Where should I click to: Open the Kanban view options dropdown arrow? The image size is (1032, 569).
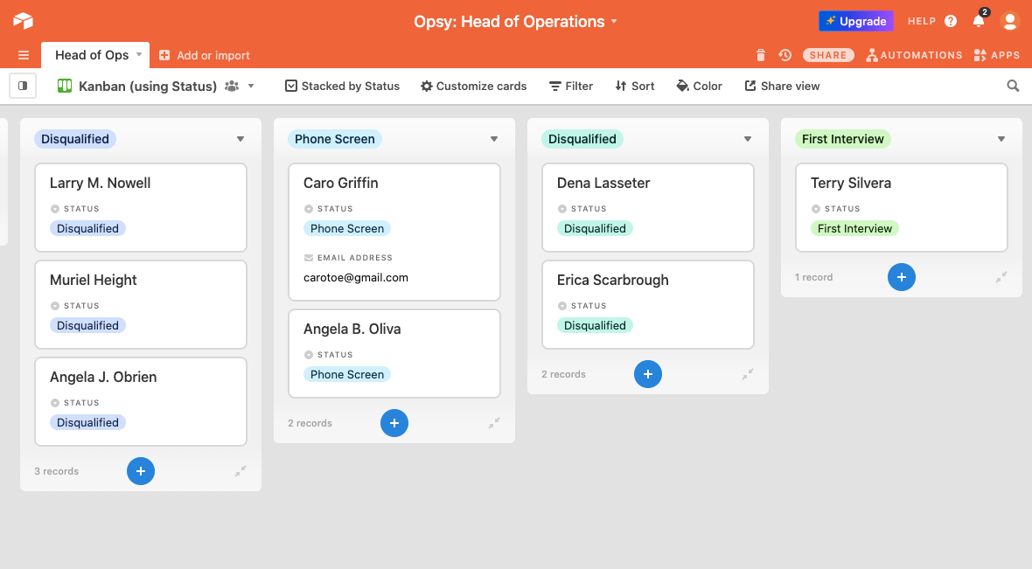click(251, 87)
